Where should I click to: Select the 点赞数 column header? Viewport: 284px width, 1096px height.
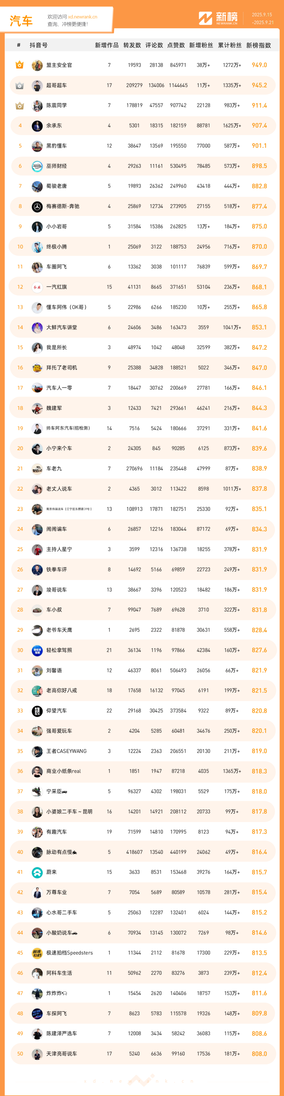[176, 45]
